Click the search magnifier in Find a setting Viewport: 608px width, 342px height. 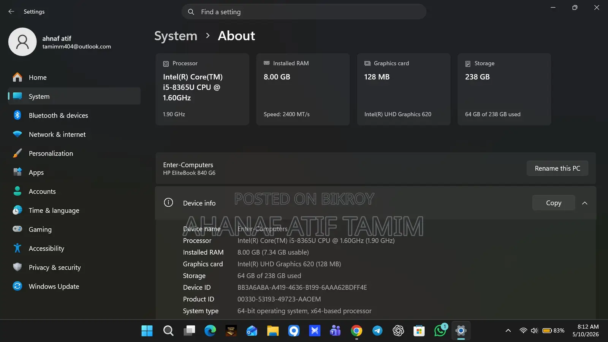191,12
